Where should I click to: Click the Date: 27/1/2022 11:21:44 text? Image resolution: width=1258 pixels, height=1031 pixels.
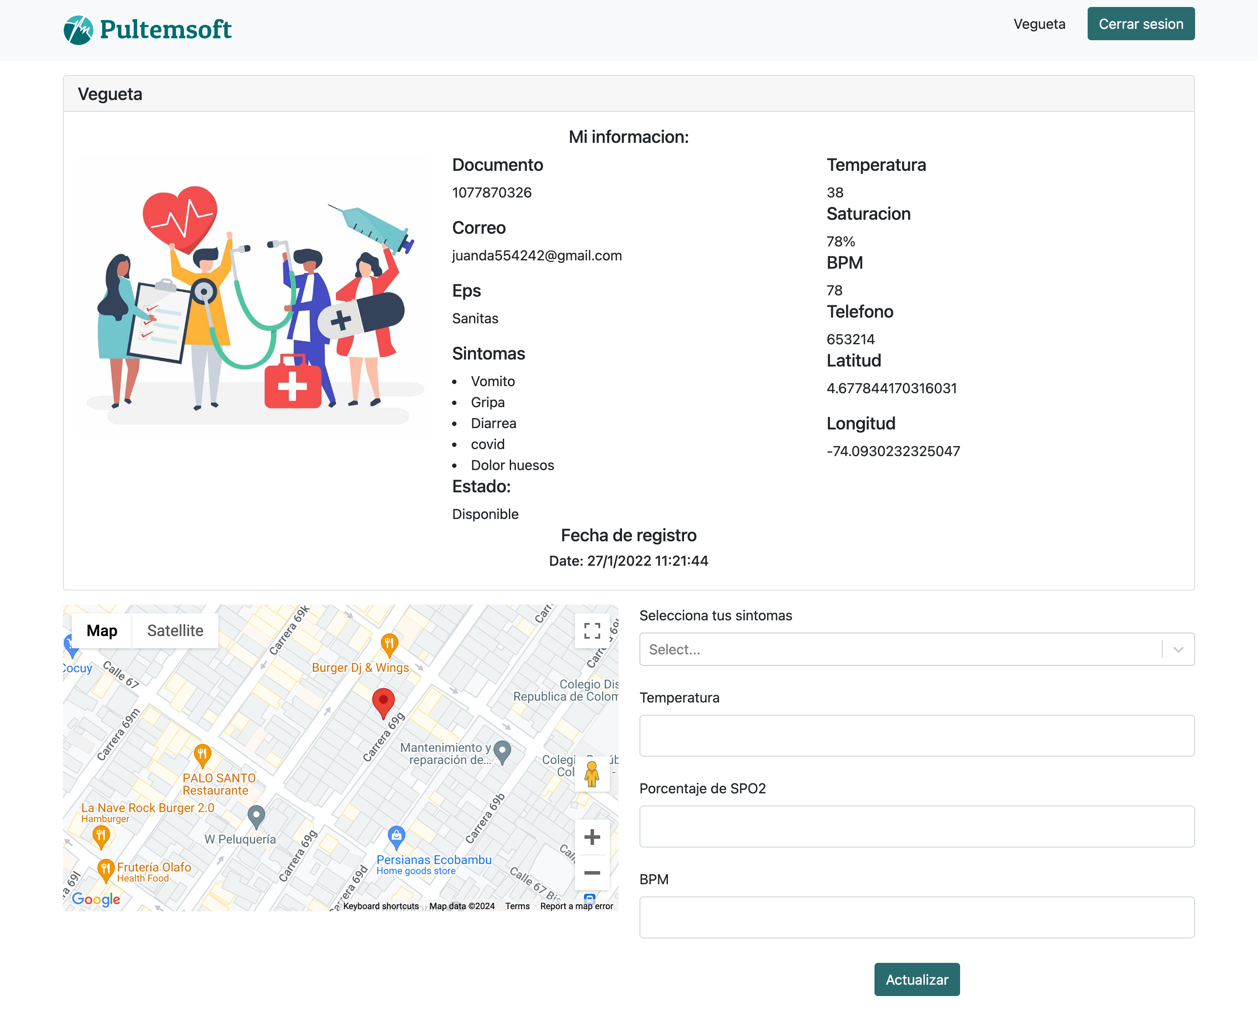tap(629, 560)
